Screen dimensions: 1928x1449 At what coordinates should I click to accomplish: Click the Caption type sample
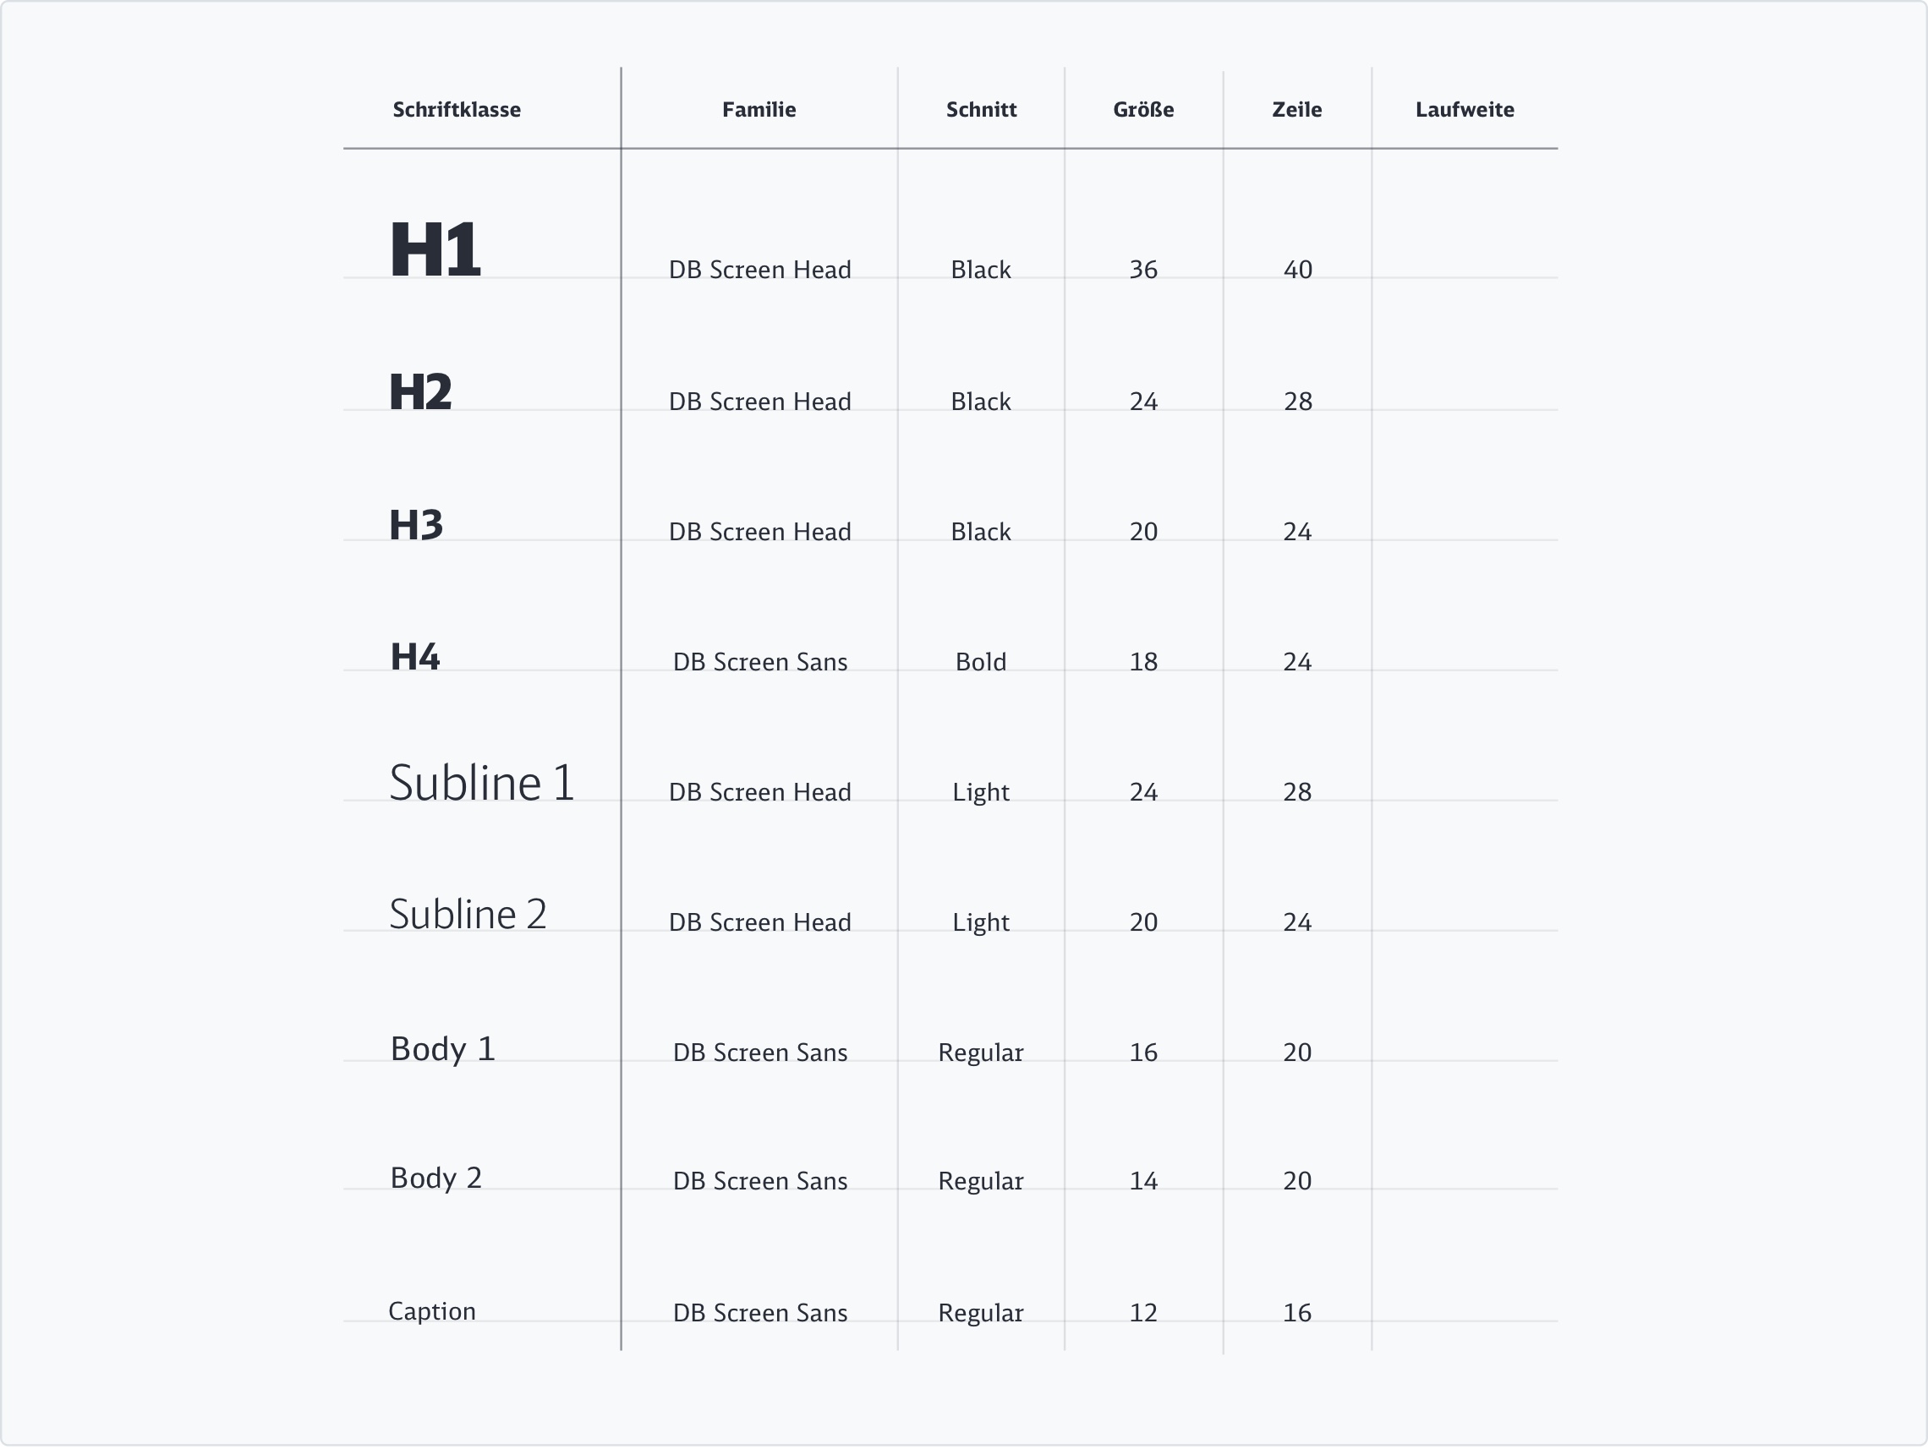click(431, 1311)
